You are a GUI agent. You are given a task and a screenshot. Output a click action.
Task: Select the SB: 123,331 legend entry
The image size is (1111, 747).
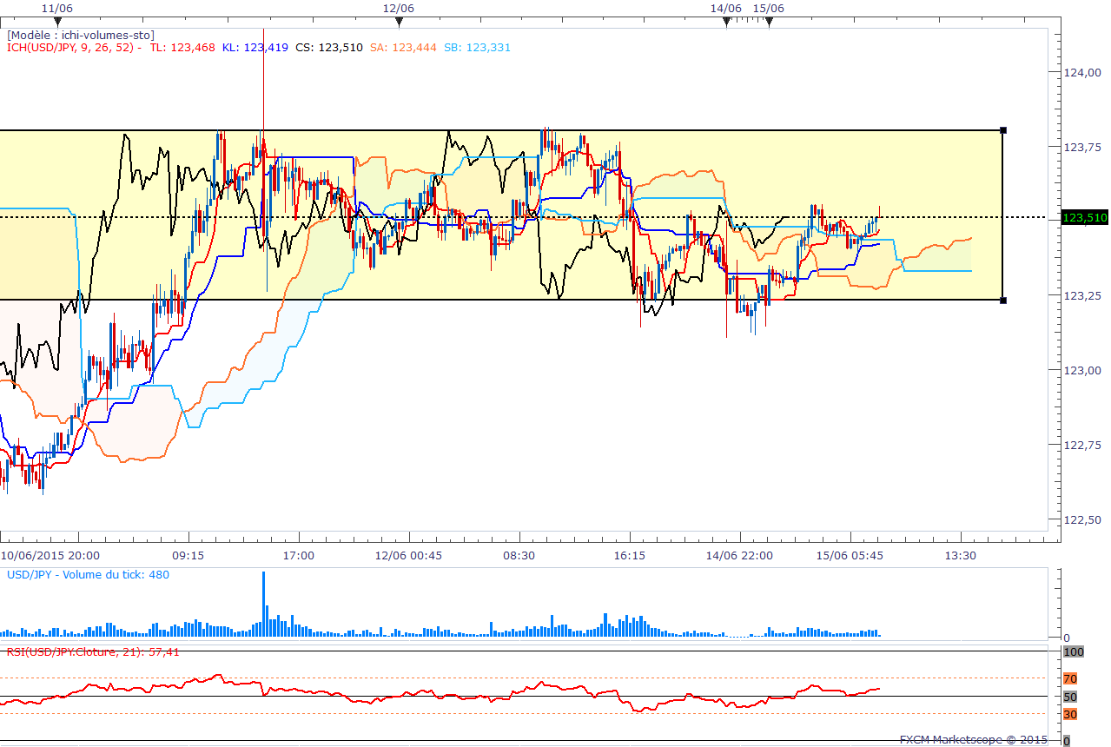(x=477, y=48)
